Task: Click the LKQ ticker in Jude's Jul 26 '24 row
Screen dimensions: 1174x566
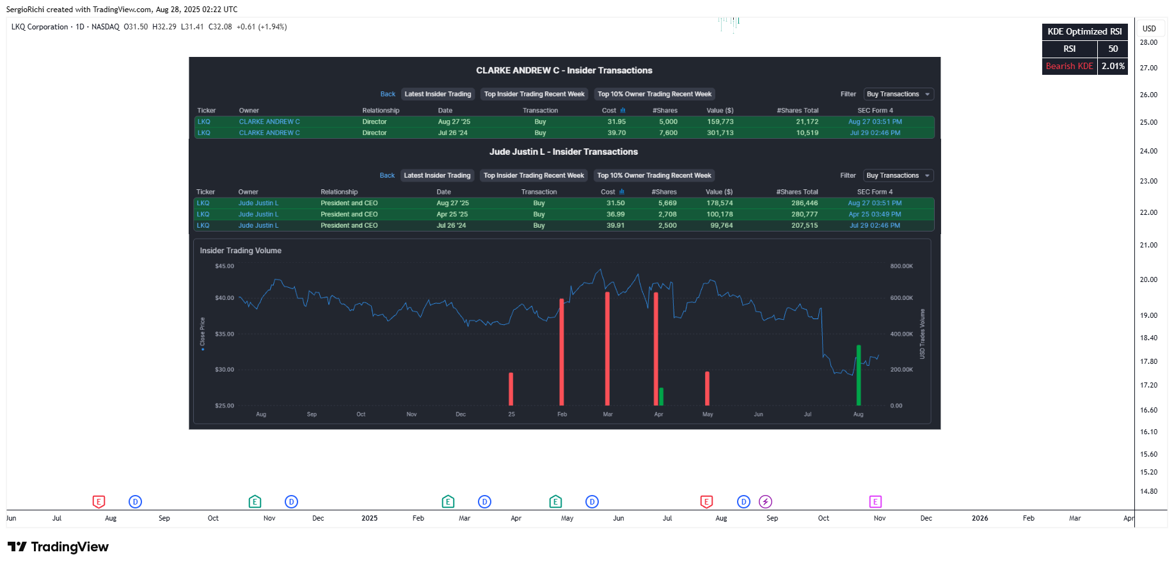Action: (203, 226)
